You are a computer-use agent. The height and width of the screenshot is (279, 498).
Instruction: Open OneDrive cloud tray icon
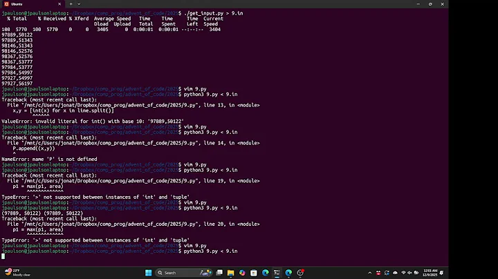coord(395,273)
